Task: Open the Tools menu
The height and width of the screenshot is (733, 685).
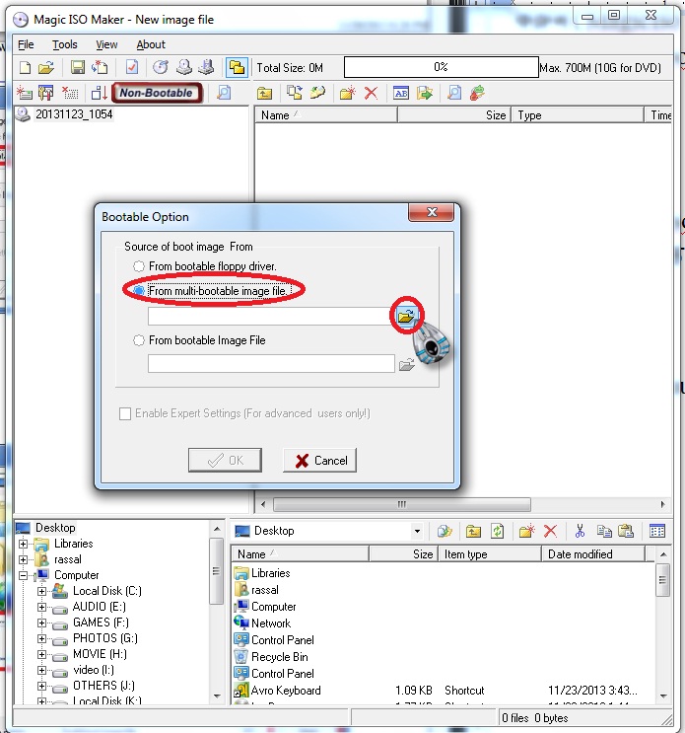Action: coord(64,44)
